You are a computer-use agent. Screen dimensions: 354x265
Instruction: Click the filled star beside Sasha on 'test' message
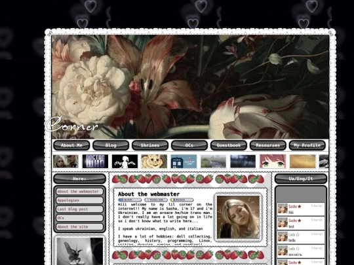[x=300, y=221]
